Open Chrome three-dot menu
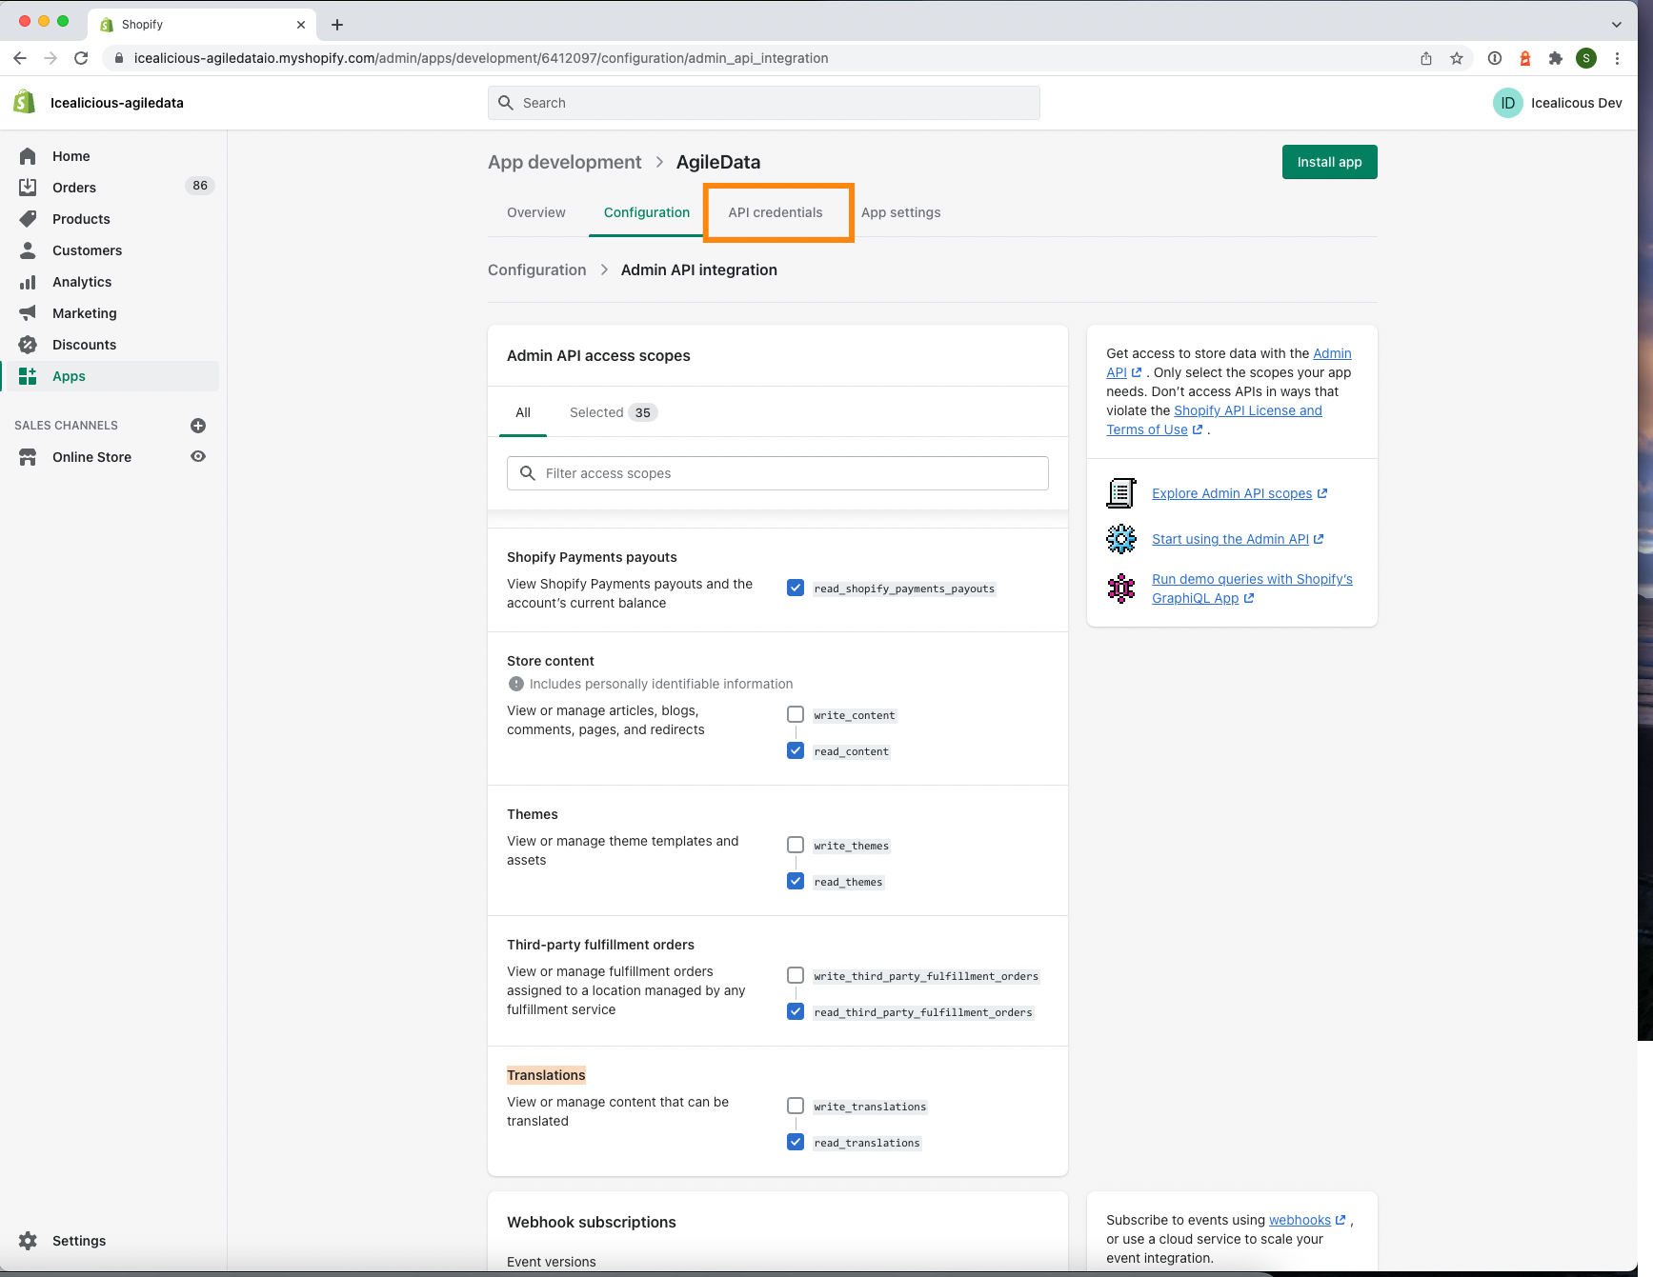The width and height of the screenshot is (1653, 1277). coord(1617,58)
